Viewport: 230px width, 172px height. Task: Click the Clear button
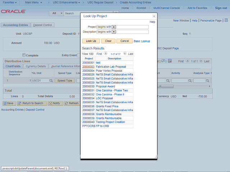108,41
